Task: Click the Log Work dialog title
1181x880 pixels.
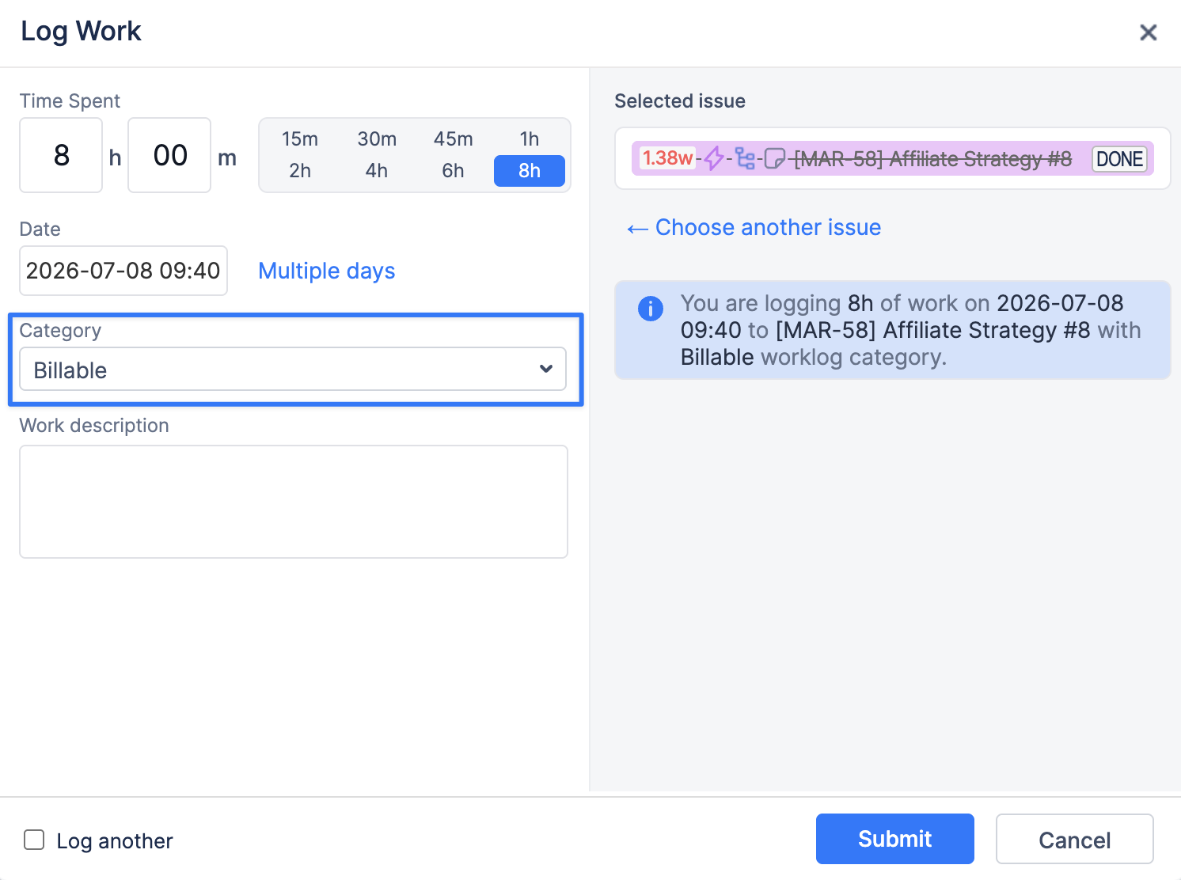Action: tap(81, 31)
